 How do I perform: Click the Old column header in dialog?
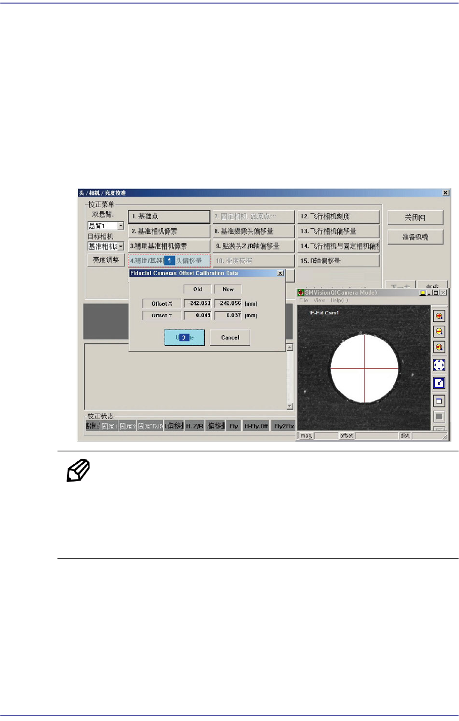pyautogui.click(x=197, y=289)
